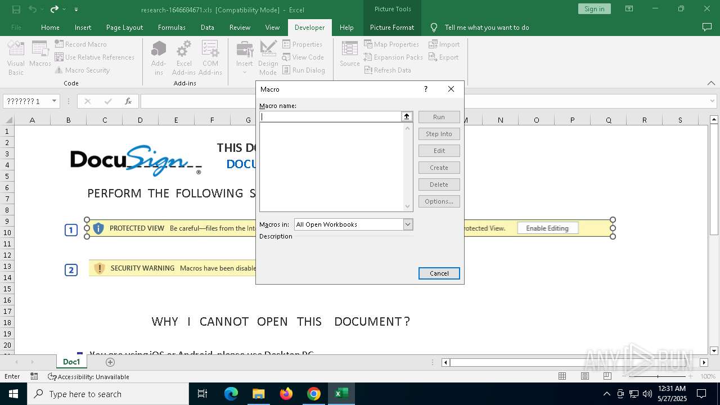Click the collapse dialog range icon
The image size is (720, 405).
(x=407, y=116)
